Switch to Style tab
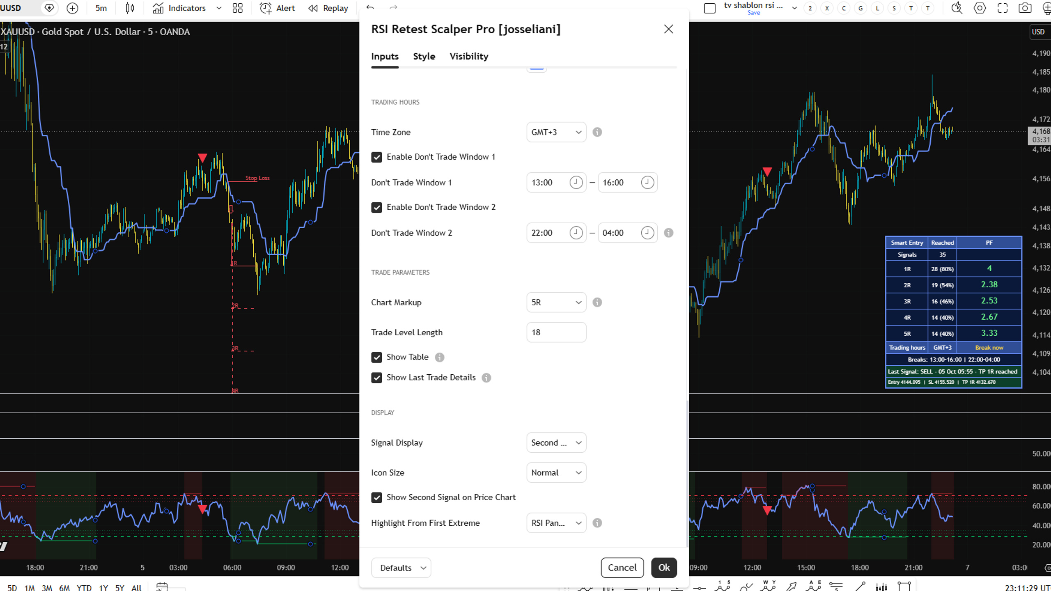Viewport: 1051px width, 591px height. coord(424,56)
